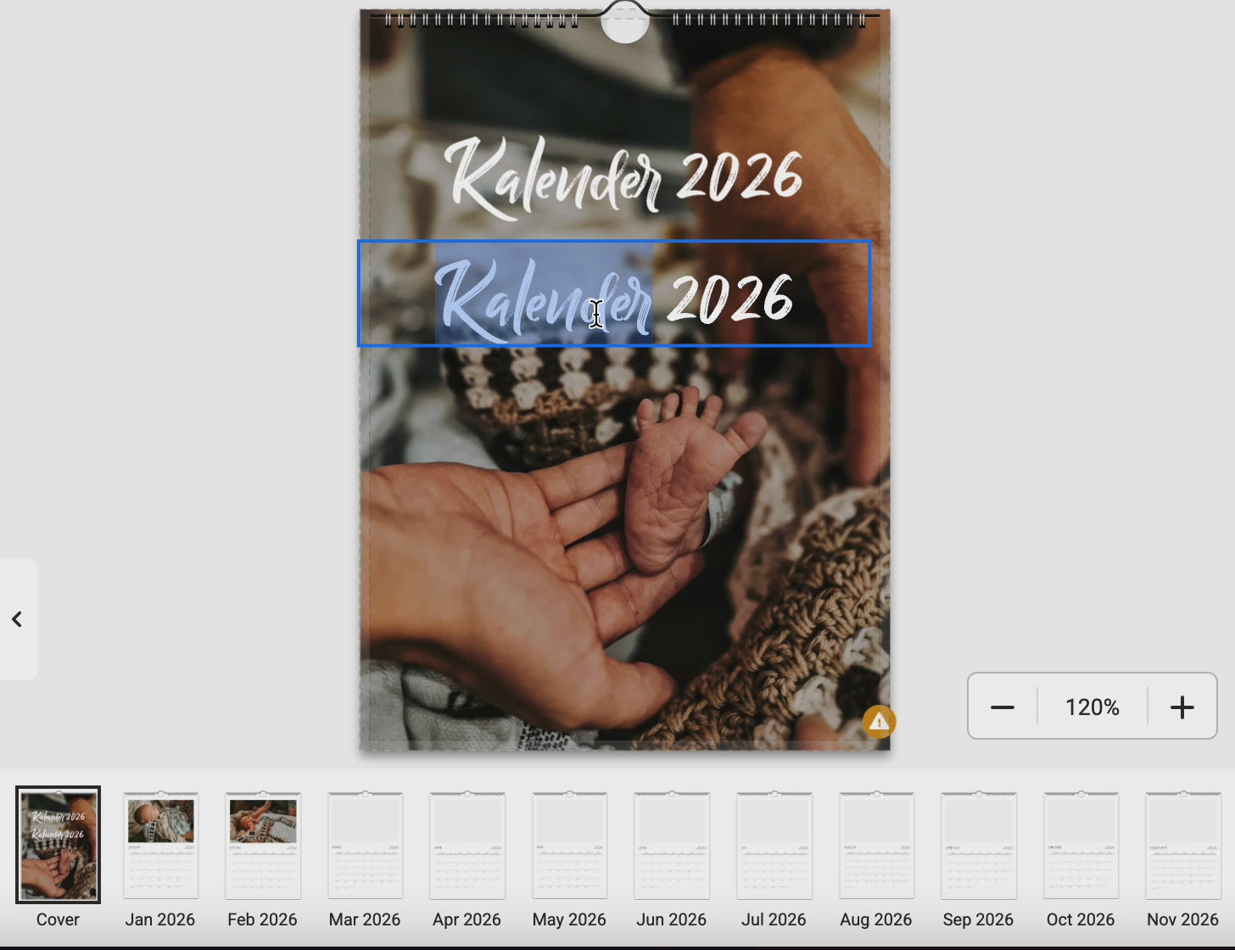Expand the collapsed left side panel arrow

[17, 619]
